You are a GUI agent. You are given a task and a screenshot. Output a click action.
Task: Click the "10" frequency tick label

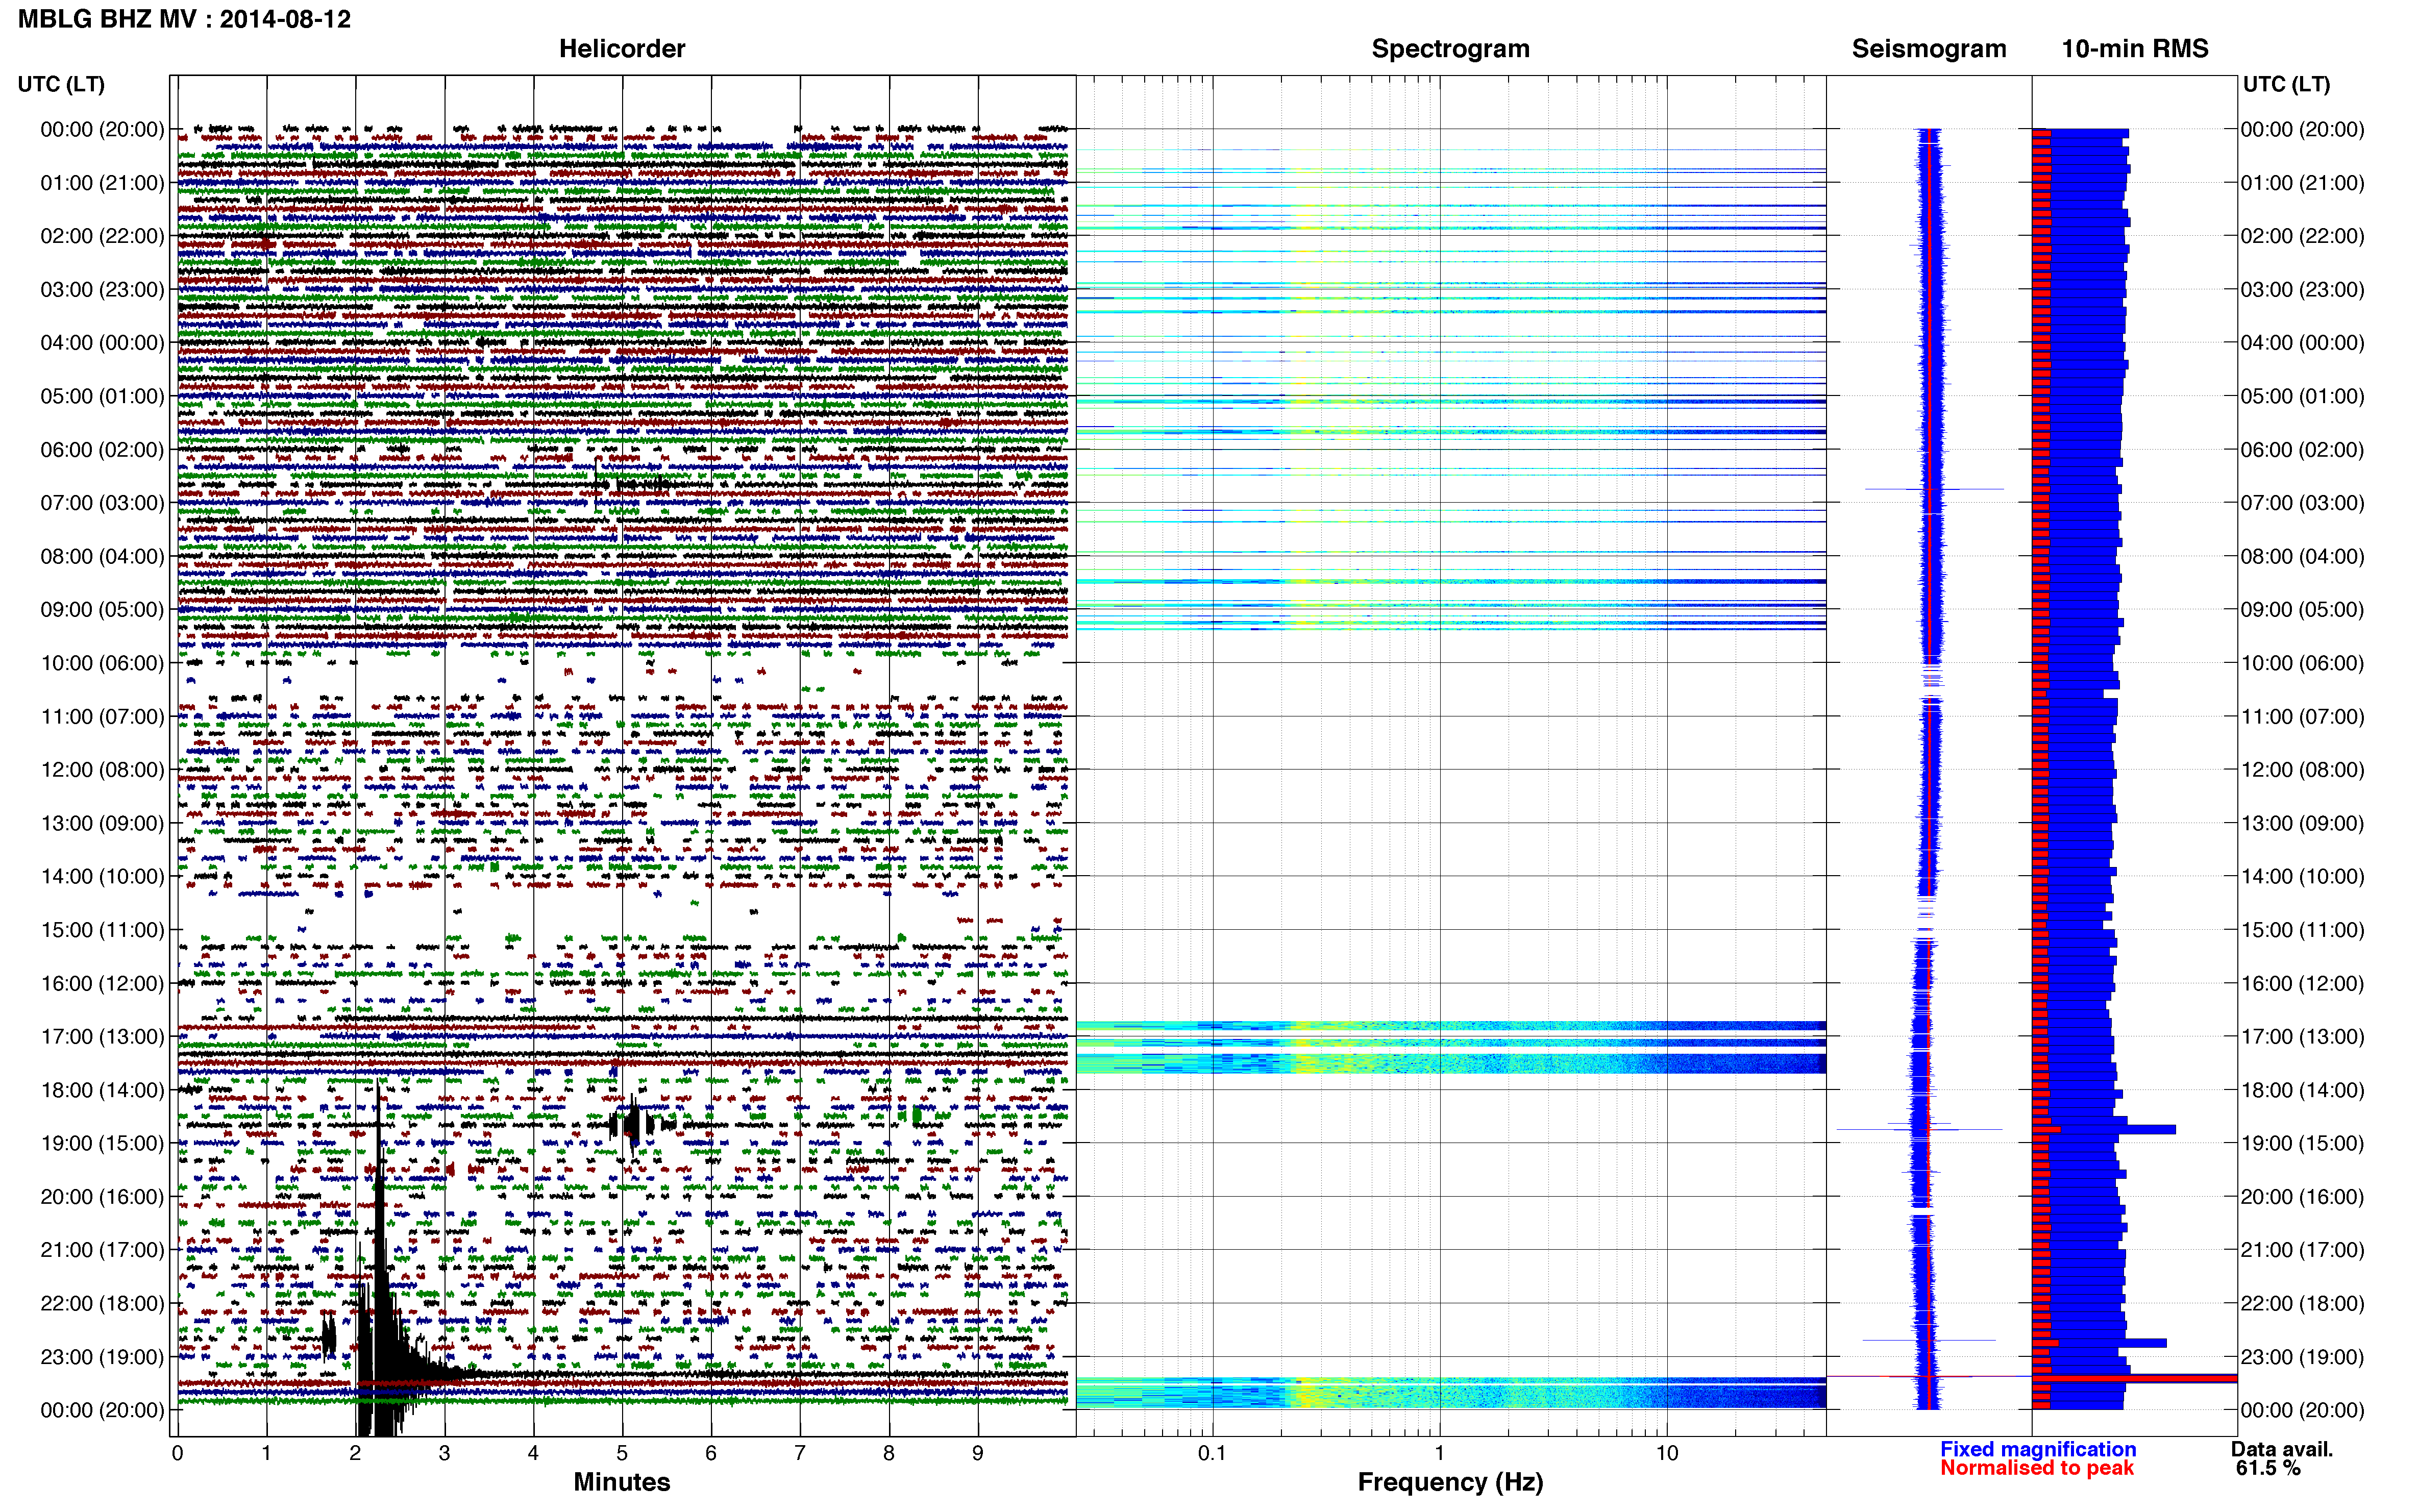tap(1666, 1453)
